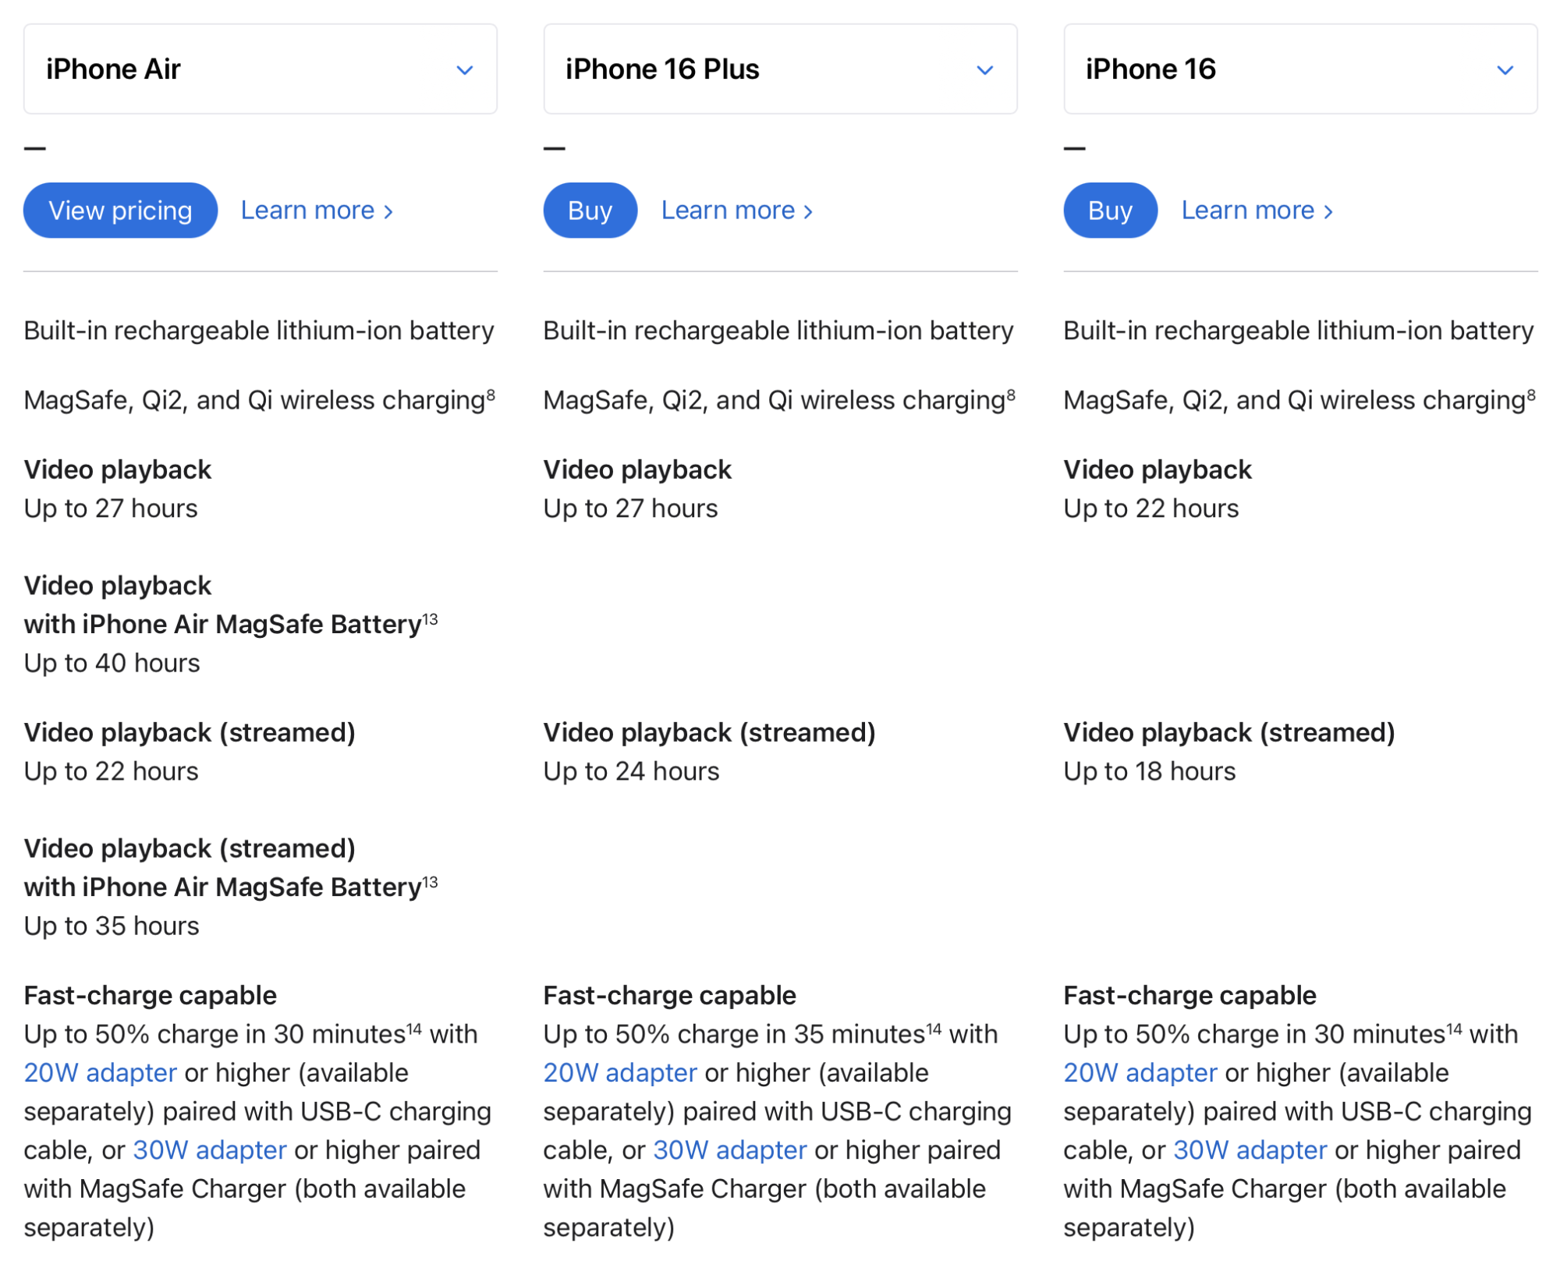Open Learn more link under iPhone Air
The height and width of the screenshot is (1268, 1560).
316,211
